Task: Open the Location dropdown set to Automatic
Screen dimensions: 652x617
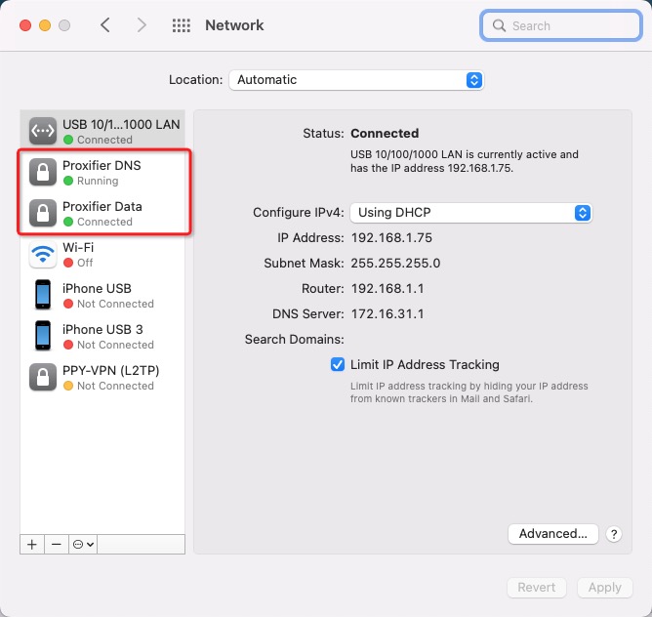Action: click(x=356, y=80)
